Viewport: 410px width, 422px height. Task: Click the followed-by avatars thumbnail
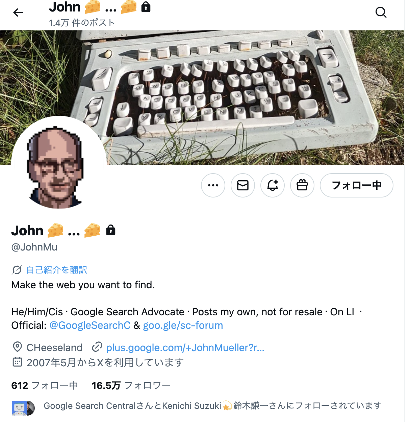coord(23,408)
